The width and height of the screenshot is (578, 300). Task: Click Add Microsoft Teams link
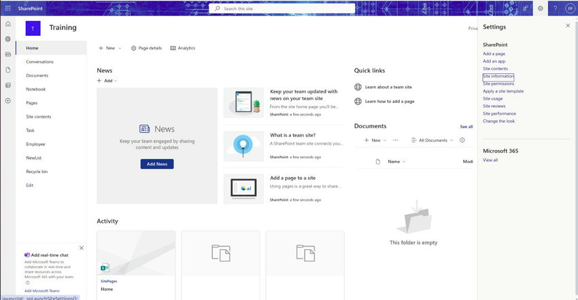(x=42, y=290)
